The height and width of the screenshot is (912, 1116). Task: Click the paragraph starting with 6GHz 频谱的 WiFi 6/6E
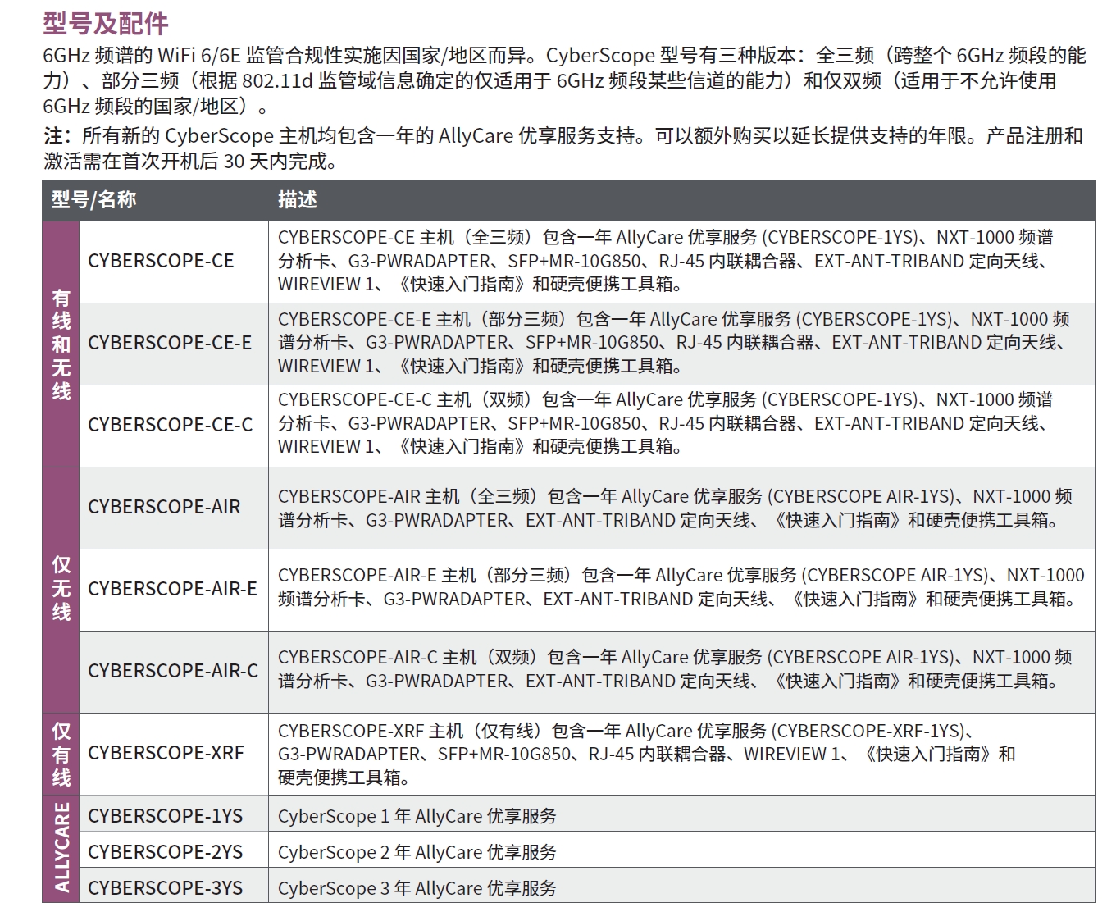click(x=564, y=80)
